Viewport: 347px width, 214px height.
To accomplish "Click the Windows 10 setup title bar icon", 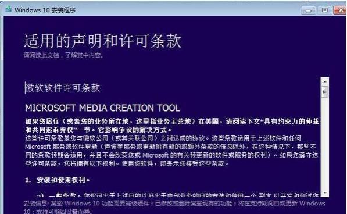I will tap(8, 9).
